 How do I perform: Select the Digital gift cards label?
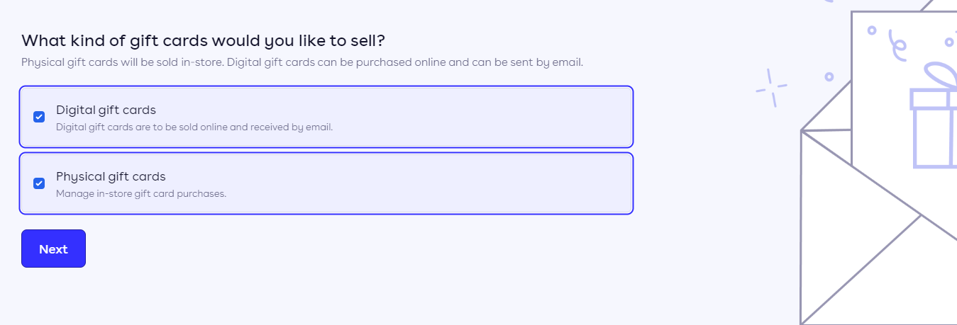point(106,110)
